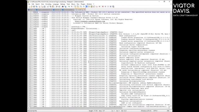Click the 'length : 17,752' status entry
Viewport: 199px width, 112px height.
coord(93,111)
